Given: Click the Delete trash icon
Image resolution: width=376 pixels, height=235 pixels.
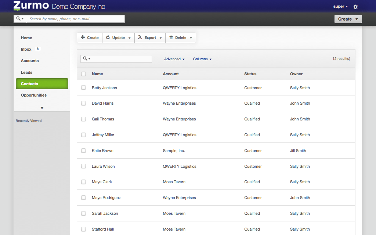Looking at the screenshot, I should click(x=171, y=37).
